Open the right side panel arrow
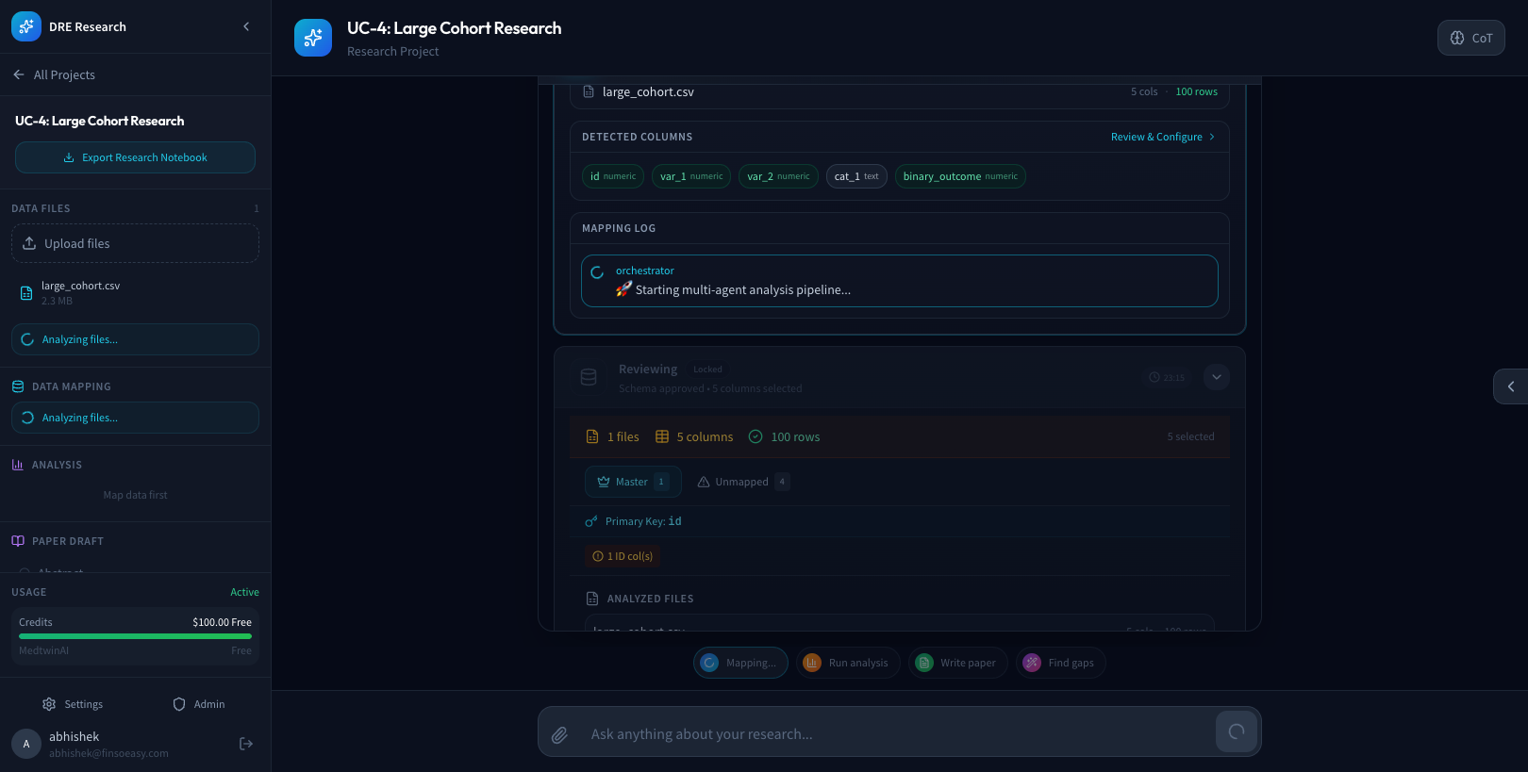1528x772 pixels. [x=1510, y=386]
